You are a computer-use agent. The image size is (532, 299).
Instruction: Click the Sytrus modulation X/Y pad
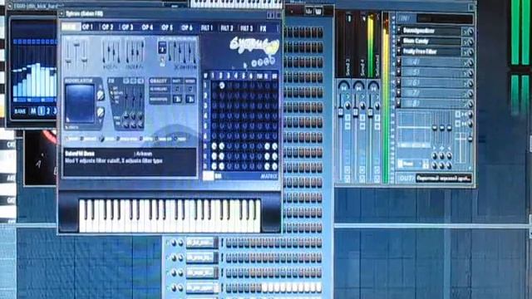coord(80,103)
